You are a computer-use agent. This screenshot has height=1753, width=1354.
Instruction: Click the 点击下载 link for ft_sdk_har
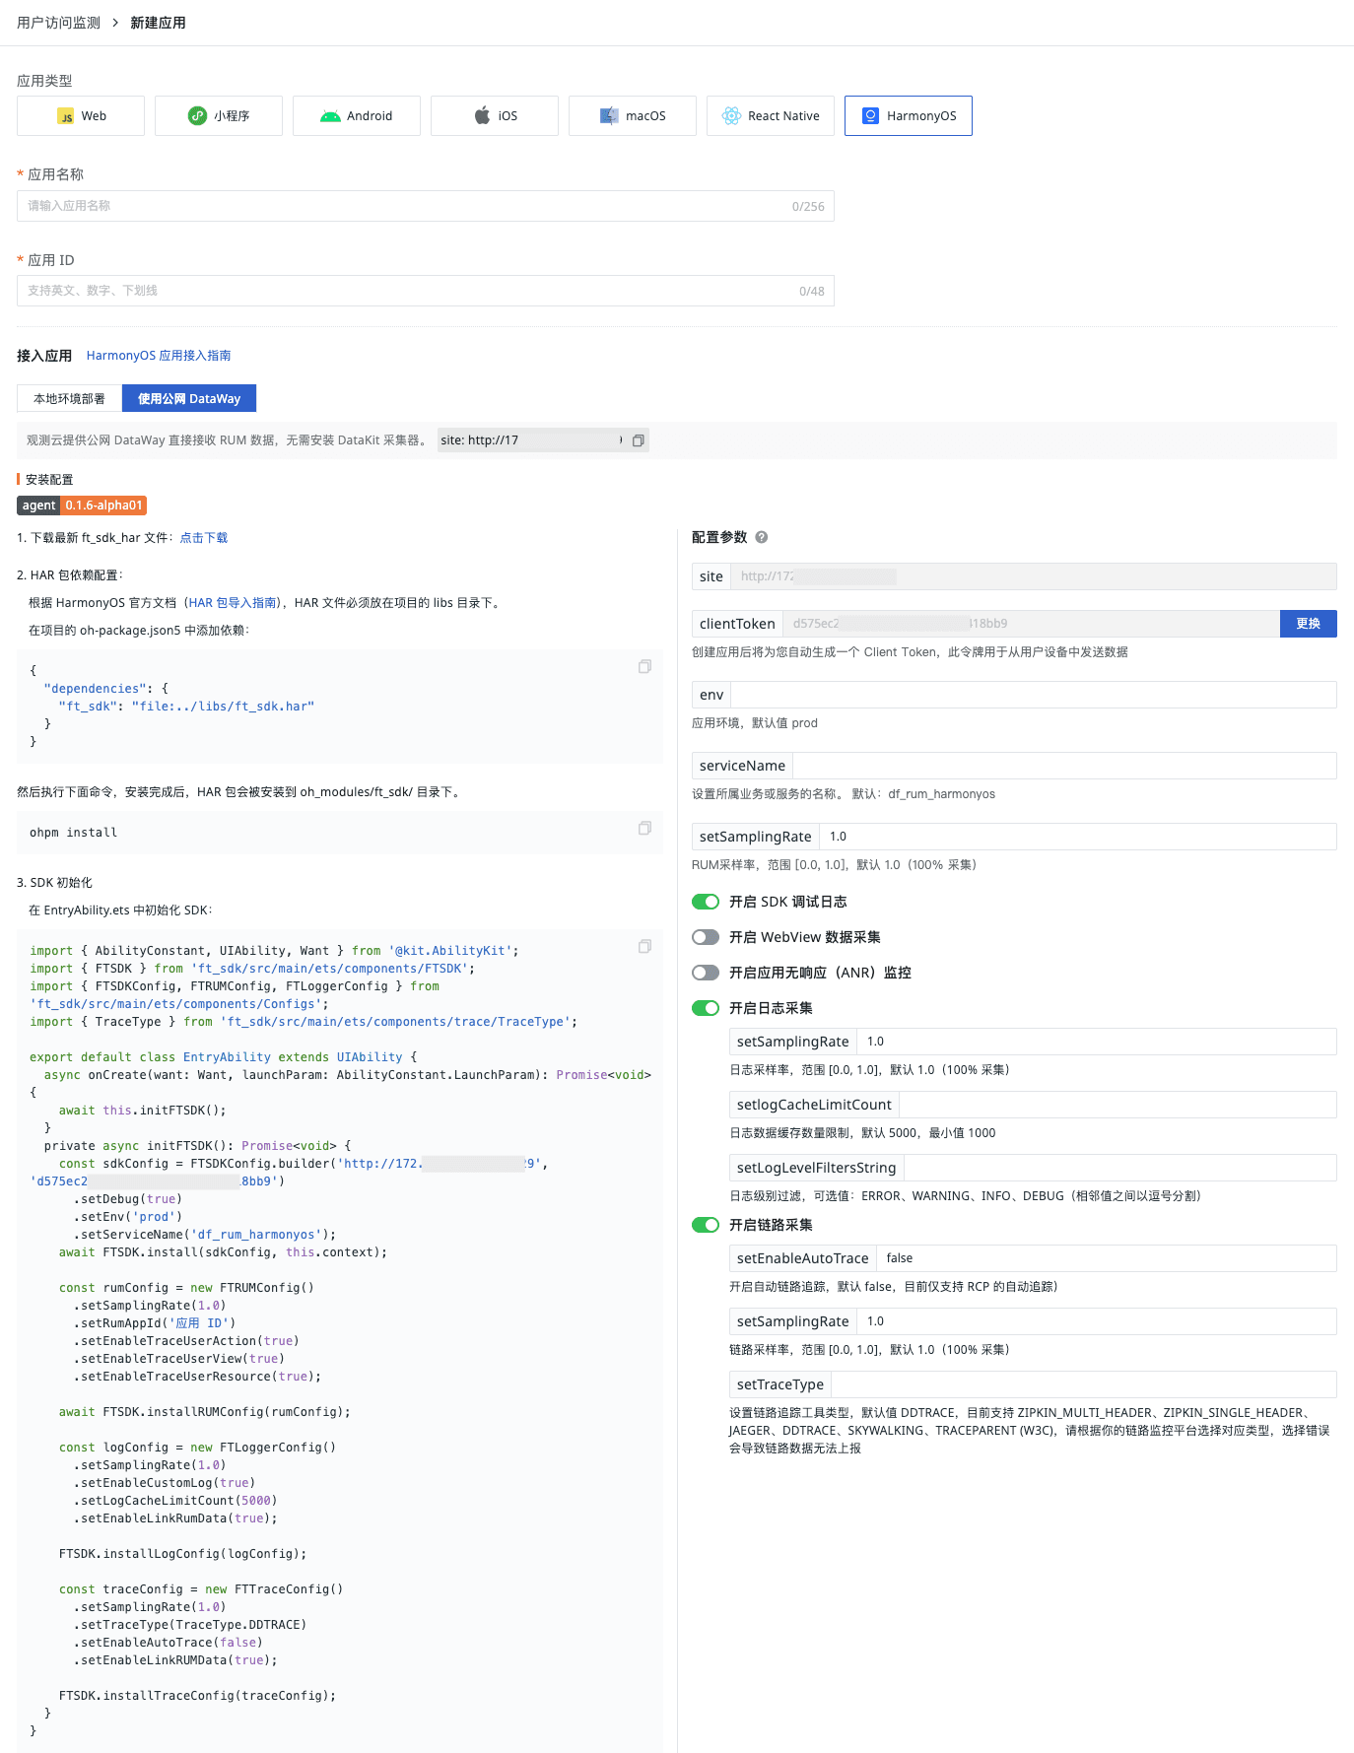tap(204, 538)
